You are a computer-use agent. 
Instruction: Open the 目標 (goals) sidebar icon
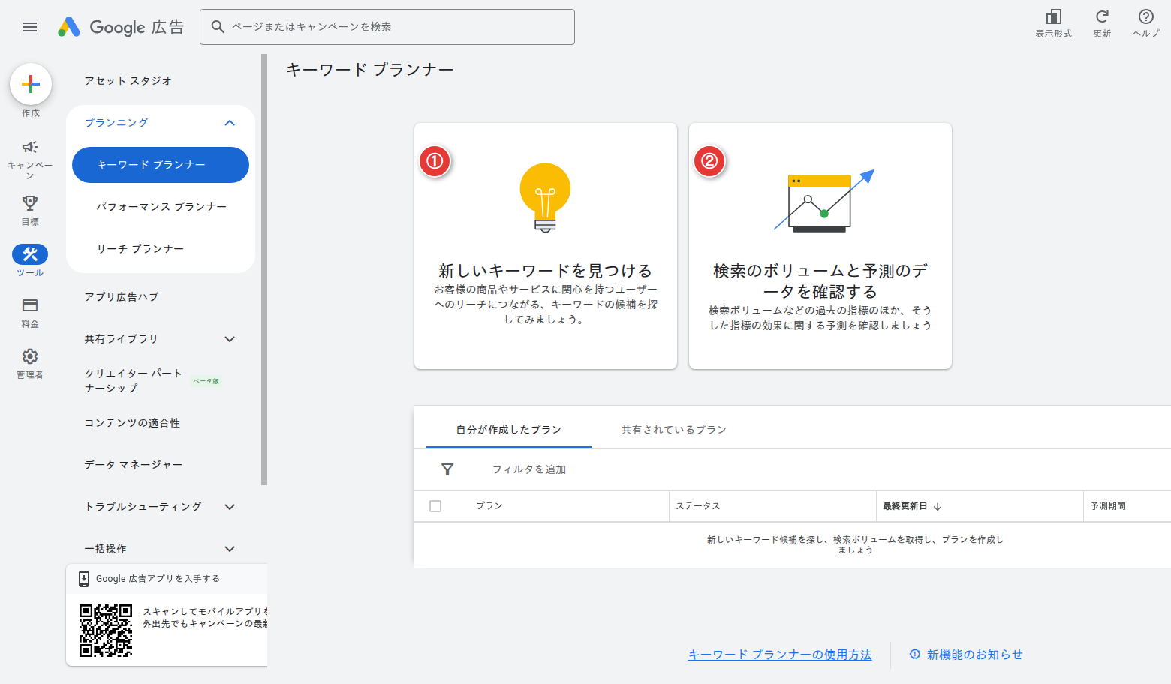coord(30,202)
